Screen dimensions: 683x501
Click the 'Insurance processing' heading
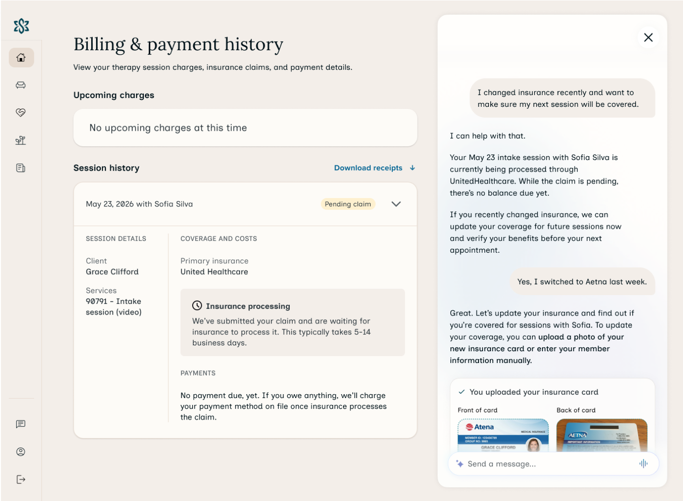pos(248,306)
